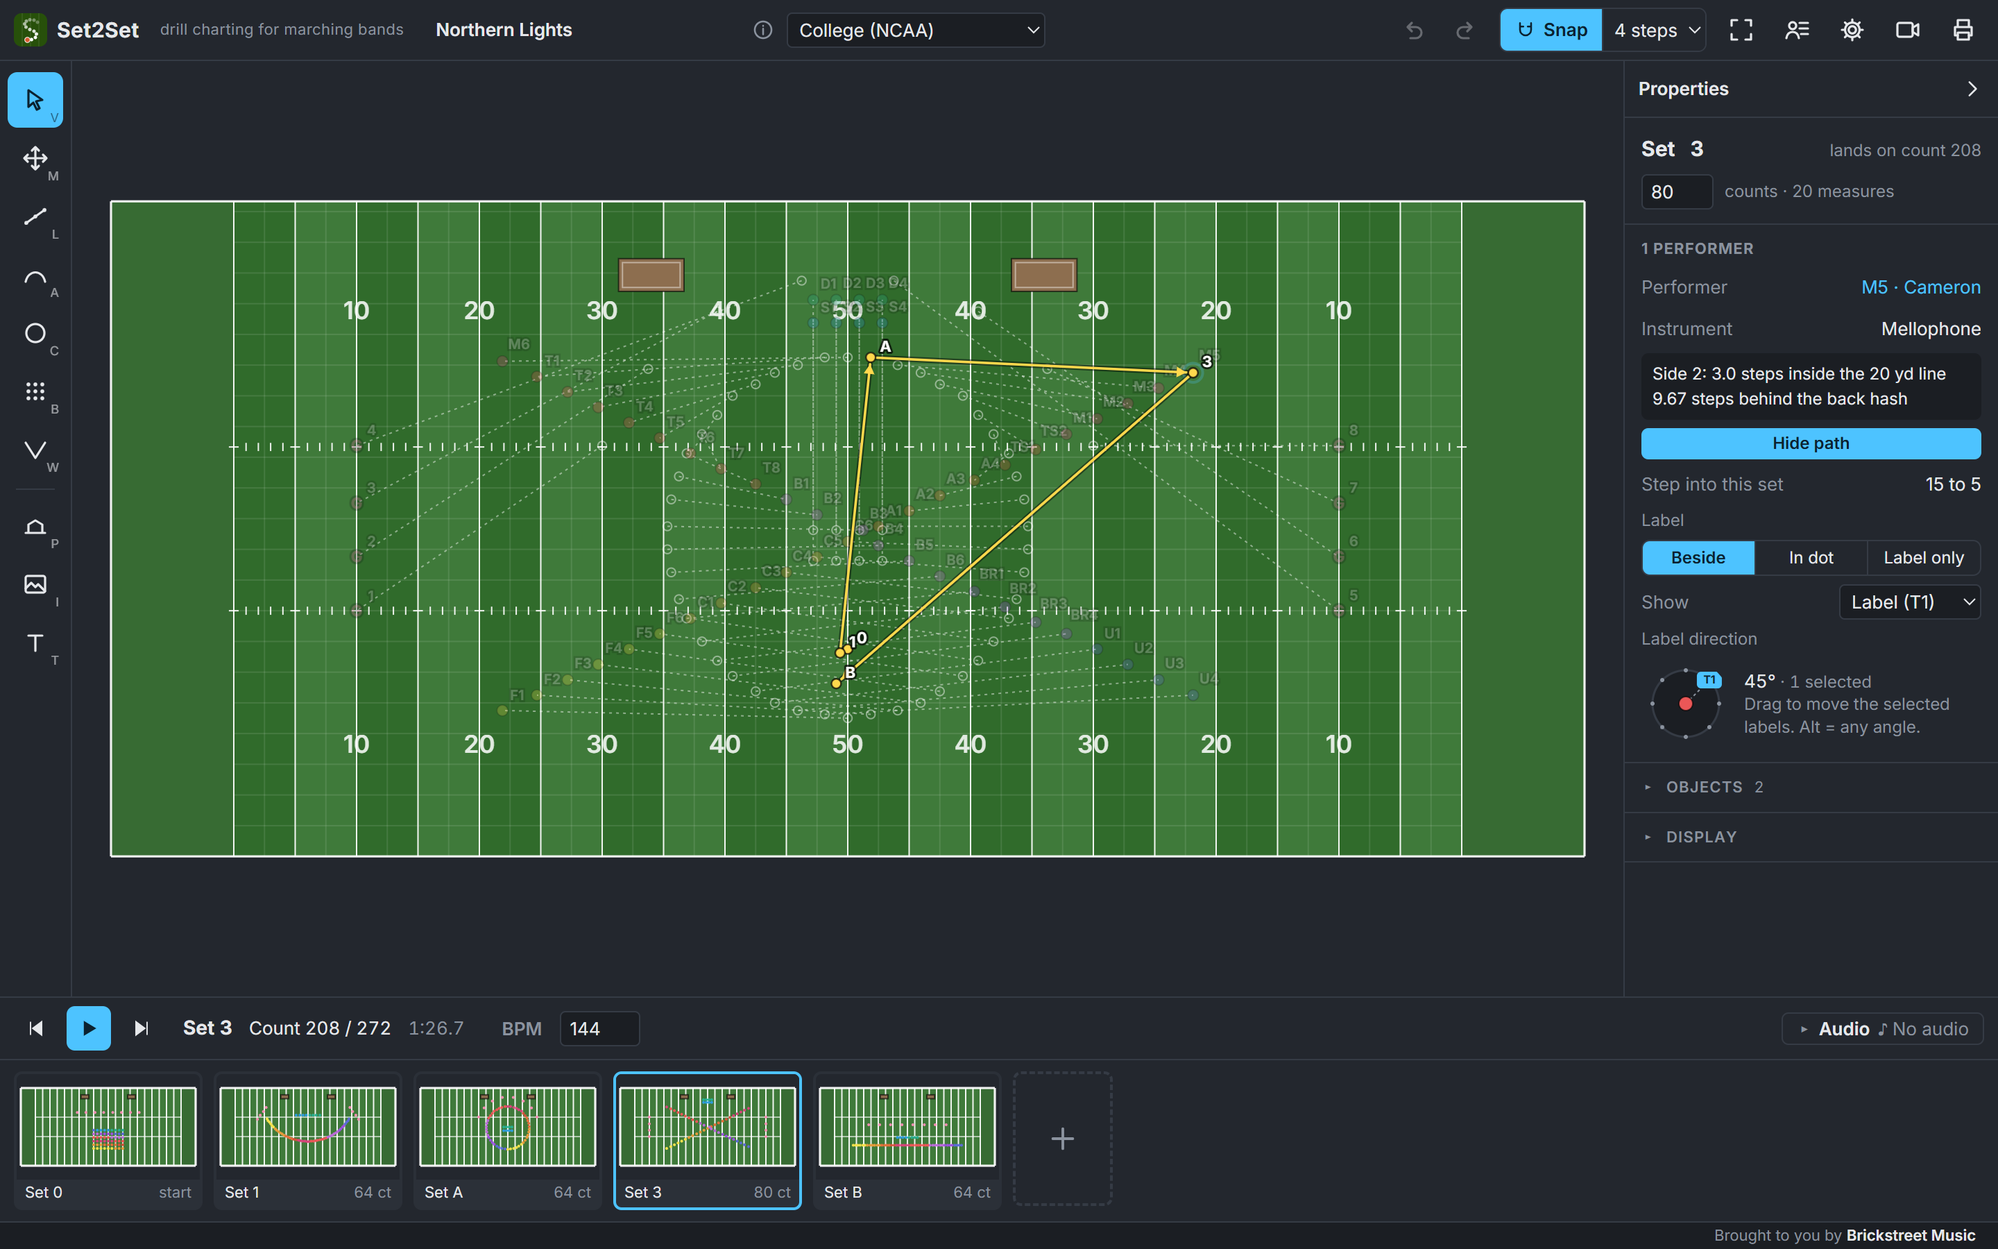Switch to Set B thumbnail

pyautogui.click(x=907, y=1141)
